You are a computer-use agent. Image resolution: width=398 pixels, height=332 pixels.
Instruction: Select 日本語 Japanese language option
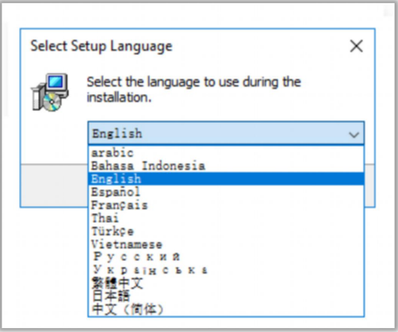click(226, 296)
